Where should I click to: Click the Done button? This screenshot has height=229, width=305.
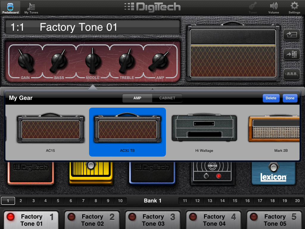pos(290,98)
